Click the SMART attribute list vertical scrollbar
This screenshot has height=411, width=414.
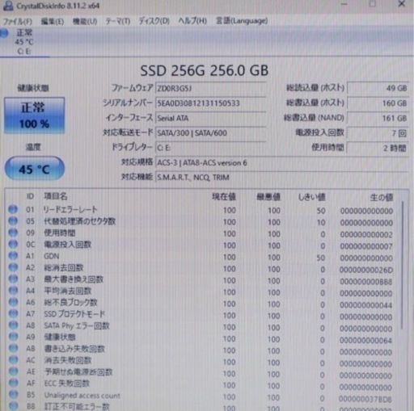(403, 265)
